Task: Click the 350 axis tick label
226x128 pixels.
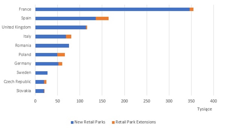Action: click(191, 101)
